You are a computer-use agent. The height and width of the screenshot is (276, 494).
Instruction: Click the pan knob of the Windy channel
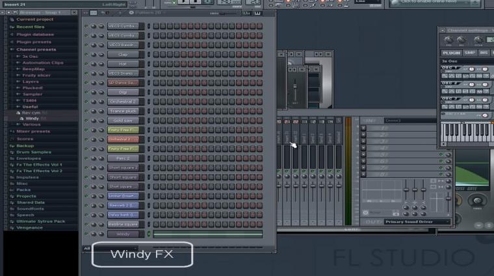click(94, 234)
